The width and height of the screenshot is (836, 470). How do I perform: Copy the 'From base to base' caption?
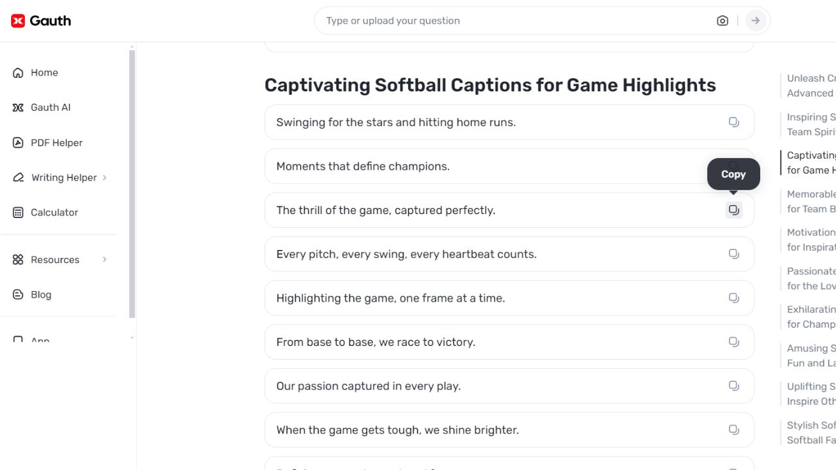733,341
